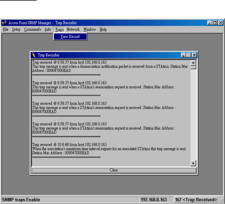Click the lightning icon in Trap Recorder title
This screenshot has height=204, width=225.
pos(34,55)
